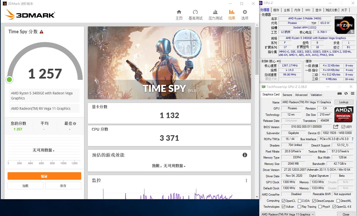
Task: Open the 缓存 tab in CPU-Z
Action: [x=276, y=10]
